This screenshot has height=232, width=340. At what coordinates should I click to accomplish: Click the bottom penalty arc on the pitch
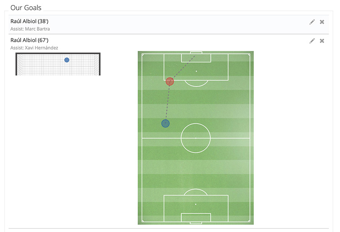click(x=196, y=192)
